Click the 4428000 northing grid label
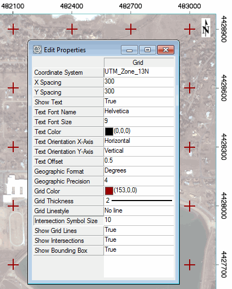Screen dimensions: 232x289 tap(224, 205)
